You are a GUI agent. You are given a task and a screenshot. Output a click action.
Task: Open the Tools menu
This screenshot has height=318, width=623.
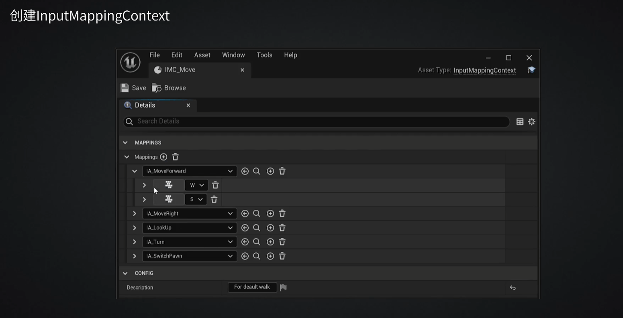(x=264, y=55)
